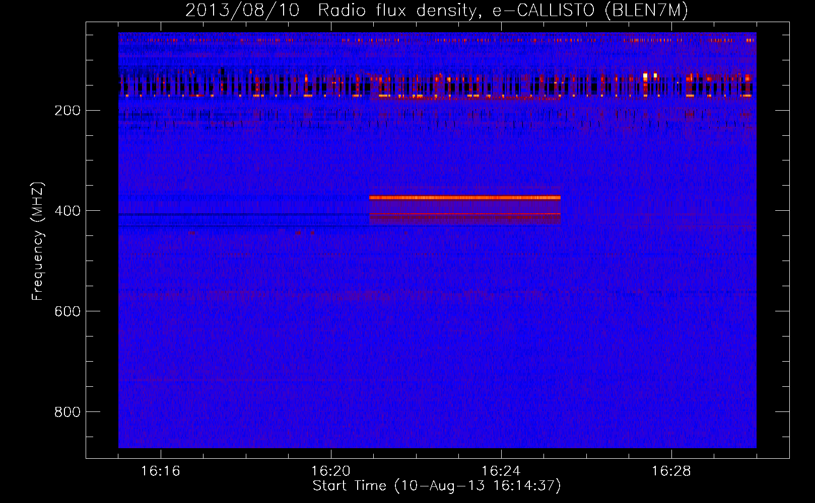Click the 16:24 time tick label
The image size is (815, 503).
(501, 471)
